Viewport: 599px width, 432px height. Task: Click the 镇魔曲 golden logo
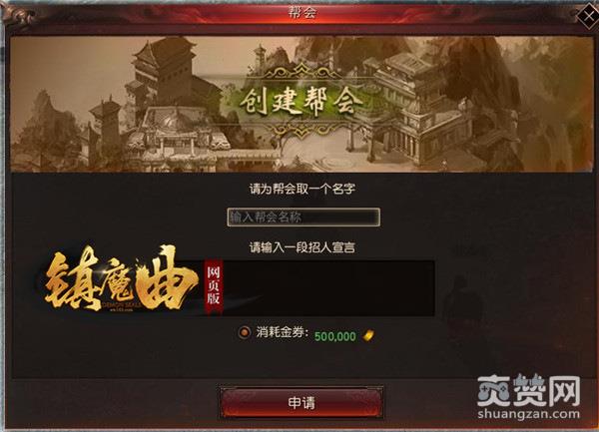pos(122,278)
